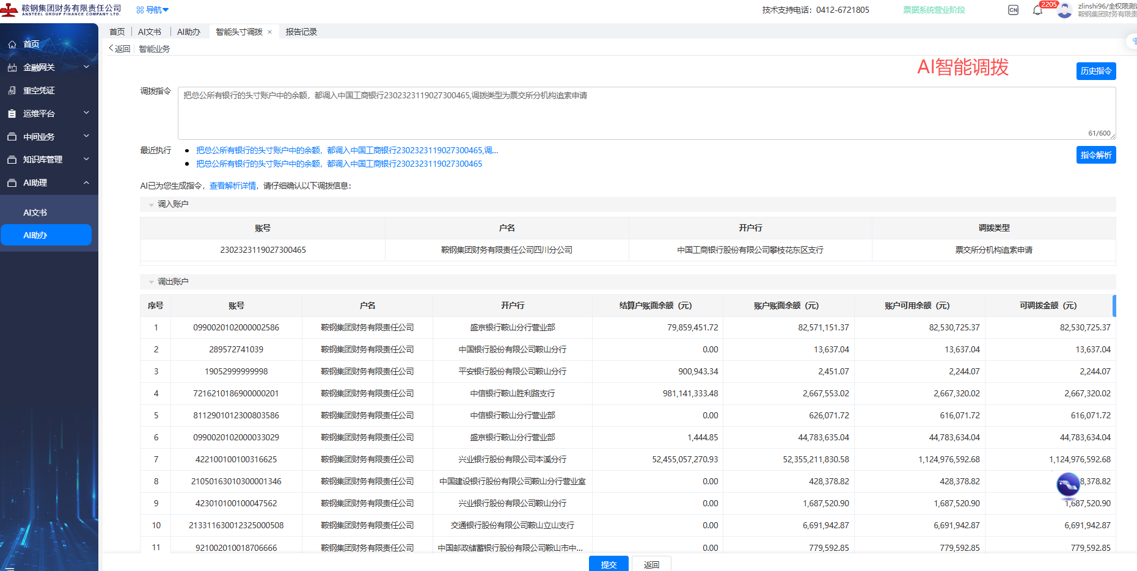Click the floating AI assistant bubble
1137x571 pixels.
(1068, 485)
